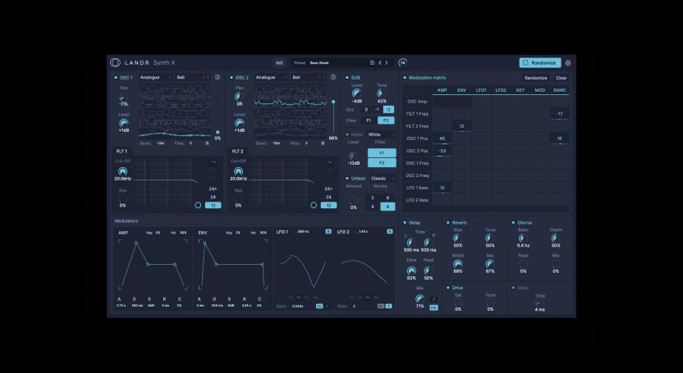
Task: Toggle the Chorus effect on/off
Action: [513, 223]
